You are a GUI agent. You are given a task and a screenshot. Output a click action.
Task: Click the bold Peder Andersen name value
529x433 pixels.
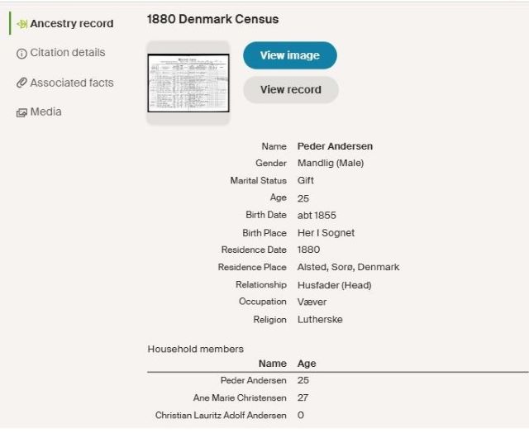click(335, 146)
